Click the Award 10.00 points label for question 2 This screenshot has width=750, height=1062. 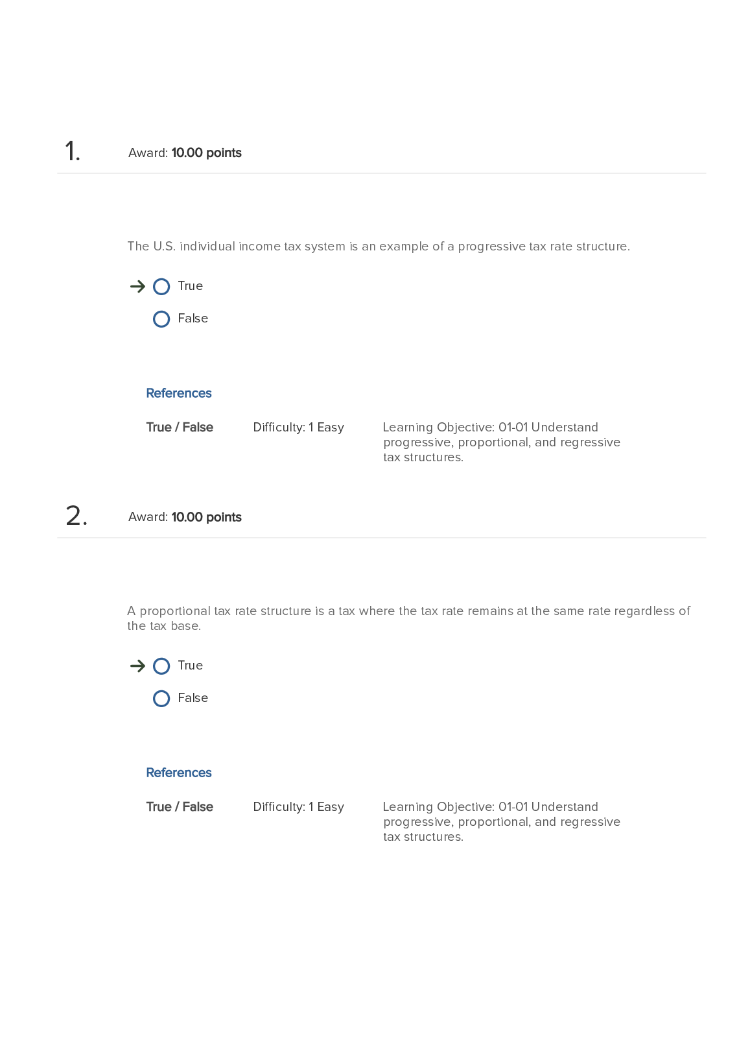coord(185,518)
